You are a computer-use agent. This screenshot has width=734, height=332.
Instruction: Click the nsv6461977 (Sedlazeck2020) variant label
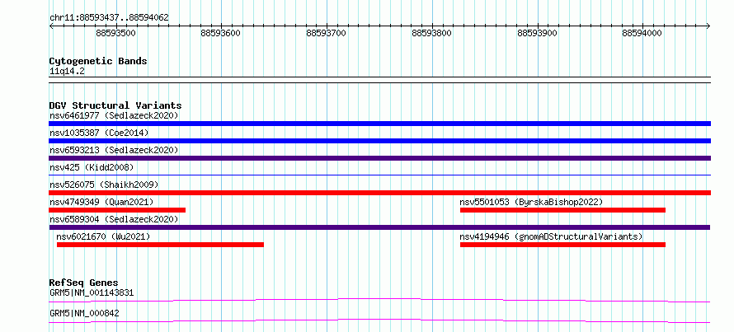[114, 115]
